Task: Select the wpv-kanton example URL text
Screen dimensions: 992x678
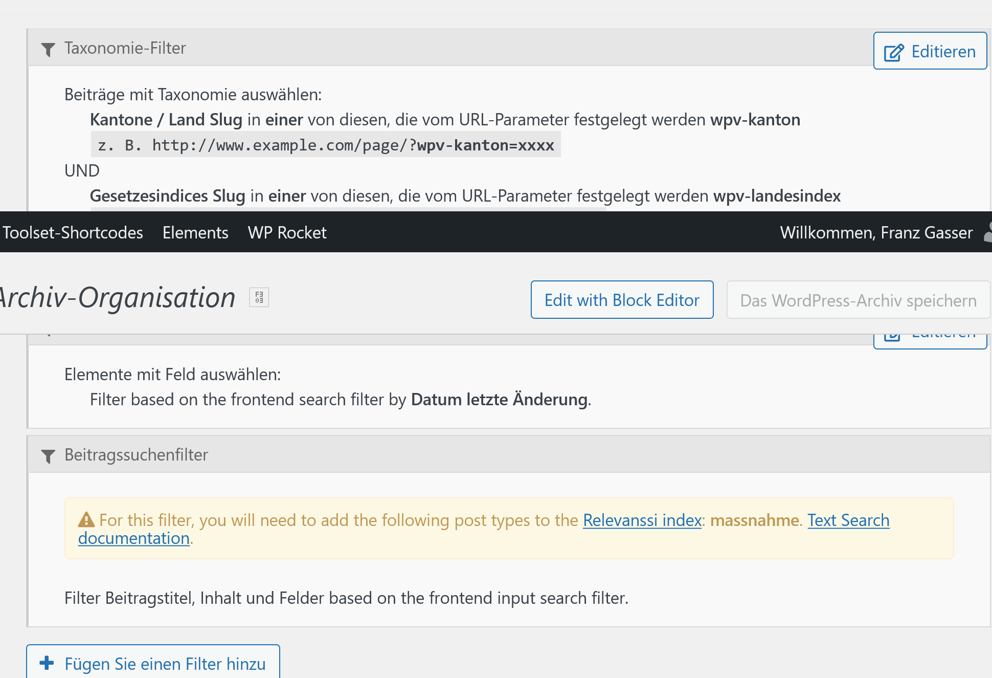Action: coord(326,145)
